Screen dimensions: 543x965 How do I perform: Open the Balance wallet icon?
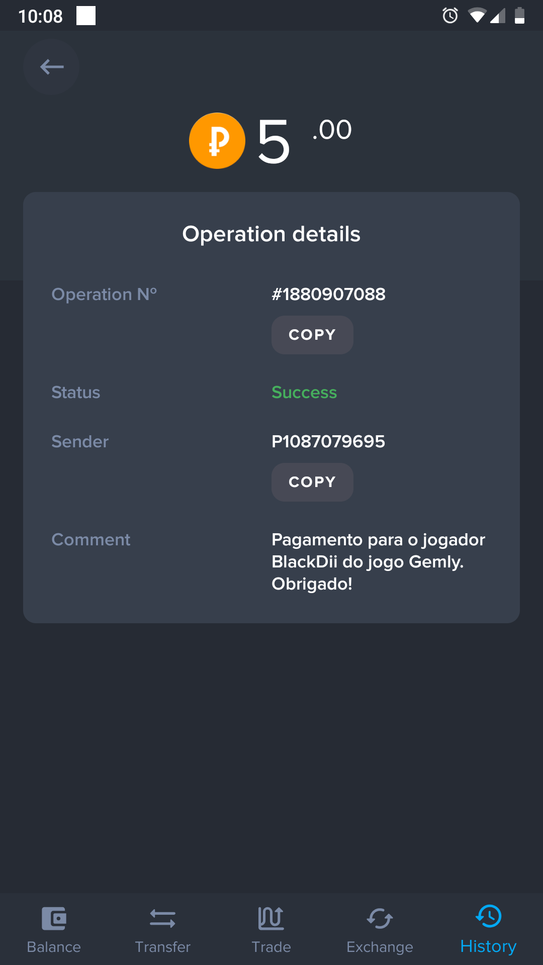(x=54, y=918)
